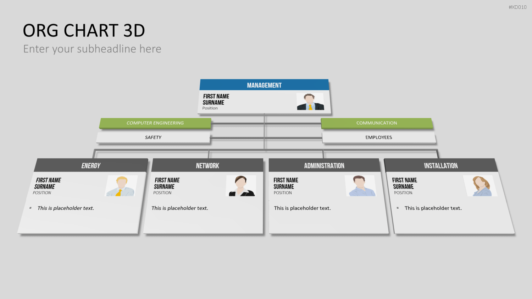
Task: Select the INSTALLATION department header
Action: [x=441, y=165]
